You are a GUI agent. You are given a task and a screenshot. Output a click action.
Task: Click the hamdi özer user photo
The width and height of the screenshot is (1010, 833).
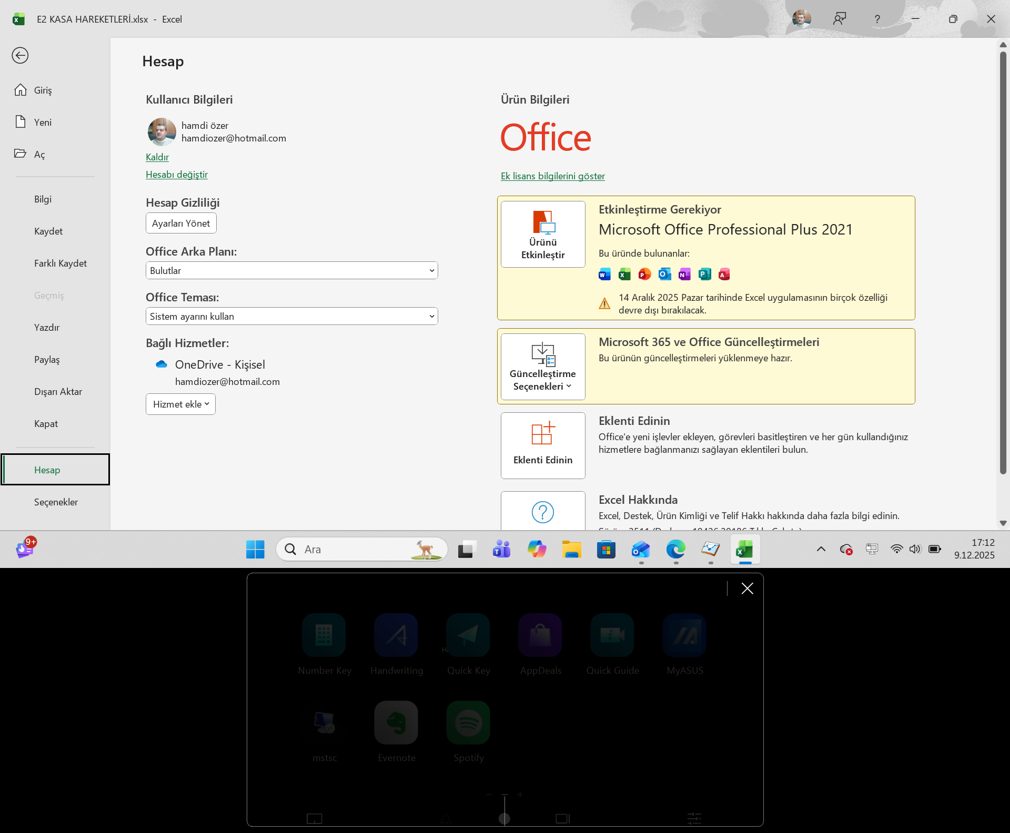[x=161, y=131]
